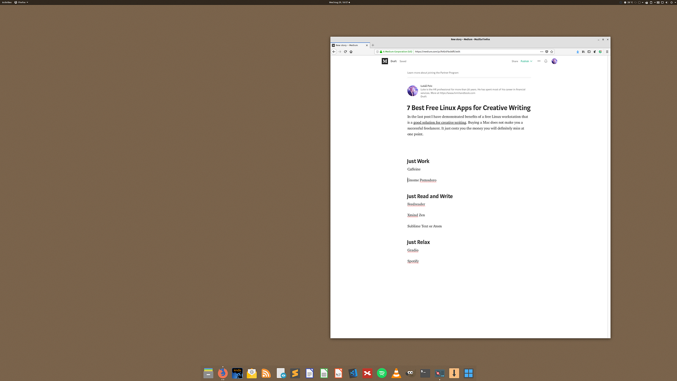Select the New story – Medium tab
677x381 pixels.
point(350,45)
